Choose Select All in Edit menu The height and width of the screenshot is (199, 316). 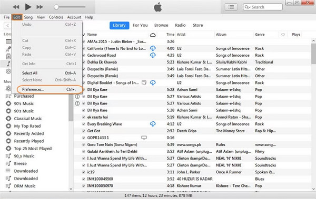pyautogui.click(x=49, y=73)
